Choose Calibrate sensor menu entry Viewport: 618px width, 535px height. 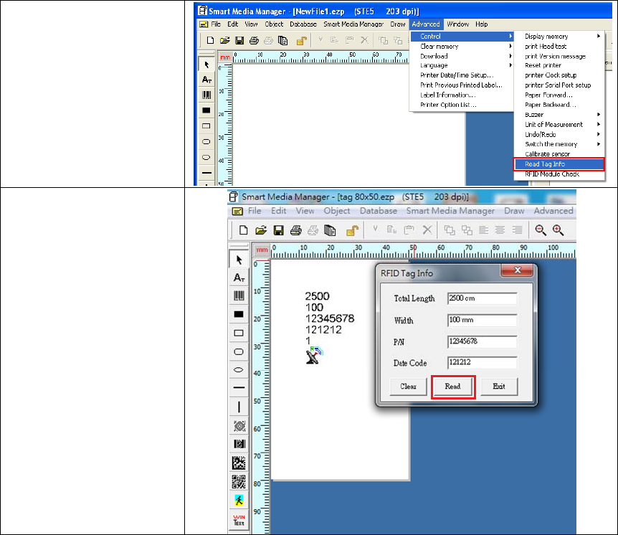click(x=560, y=154)
